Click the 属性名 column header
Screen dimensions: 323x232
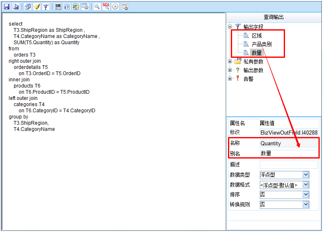(237, 123)
